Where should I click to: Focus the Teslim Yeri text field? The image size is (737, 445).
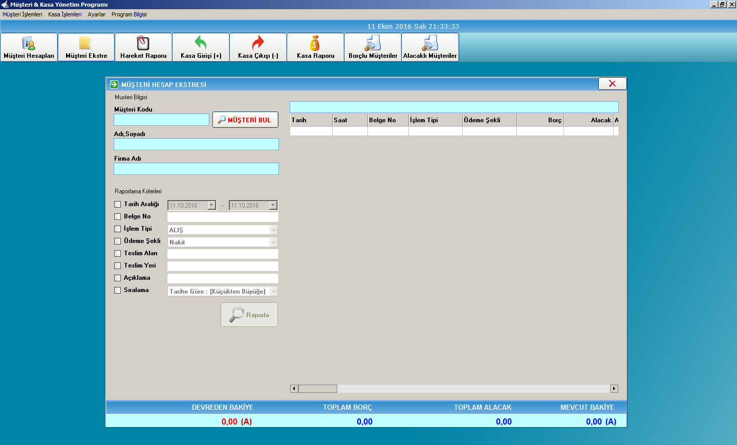223,266
